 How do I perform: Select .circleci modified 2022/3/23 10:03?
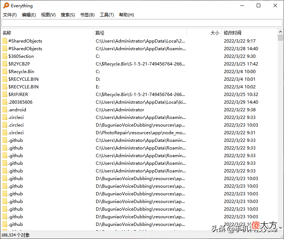coord(16,125)
